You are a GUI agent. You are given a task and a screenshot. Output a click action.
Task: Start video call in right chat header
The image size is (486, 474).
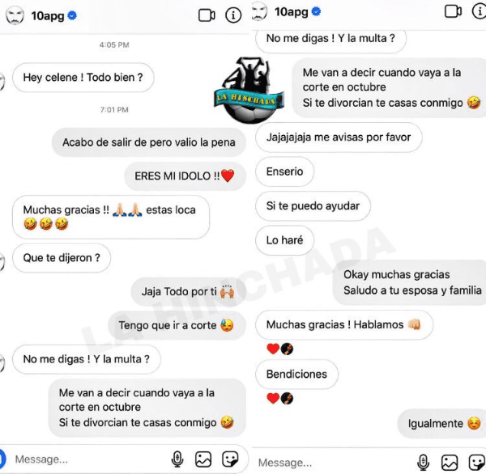pyautogui.click(x=453, y=11)
